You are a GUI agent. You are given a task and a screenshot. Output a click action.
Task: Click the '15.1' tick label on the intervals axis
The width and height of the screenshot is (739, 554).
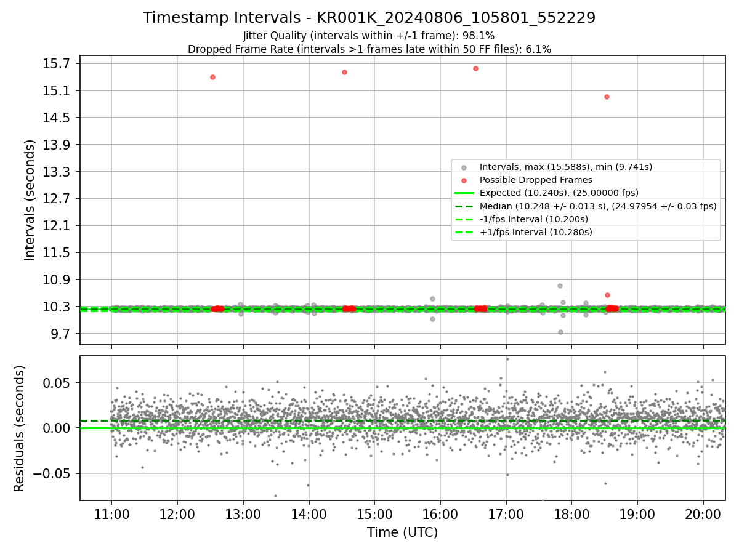click(x=58, y=91)
